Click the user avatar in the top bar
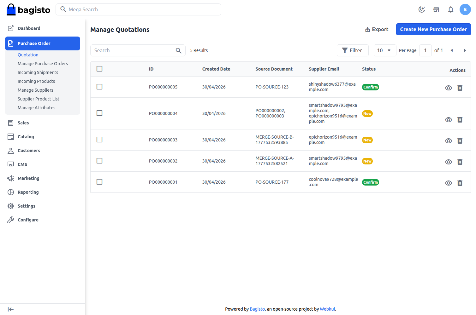The image size is (476, 315). pos(465,9)
